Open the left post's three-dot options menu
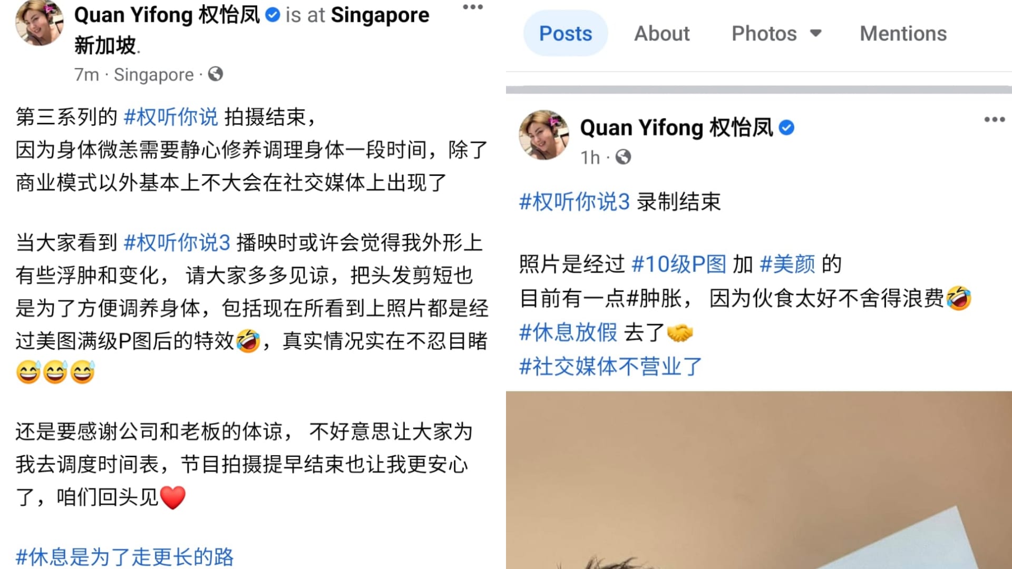The image size is (1012, 569). (472, 7)
